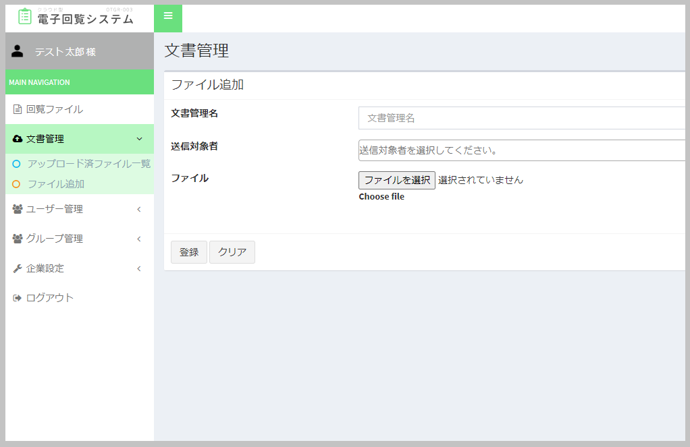The image size is (690, 447).
Task: Click the logout icon beside ログアウト
Action: coord(18,298)
